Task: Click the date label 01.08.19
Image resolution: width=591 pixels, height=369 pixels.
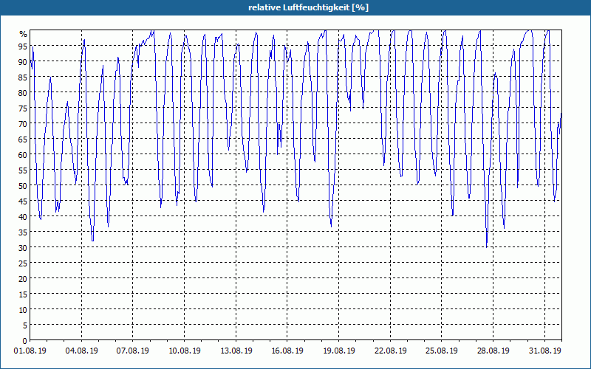Action: (x=30, y=351)
